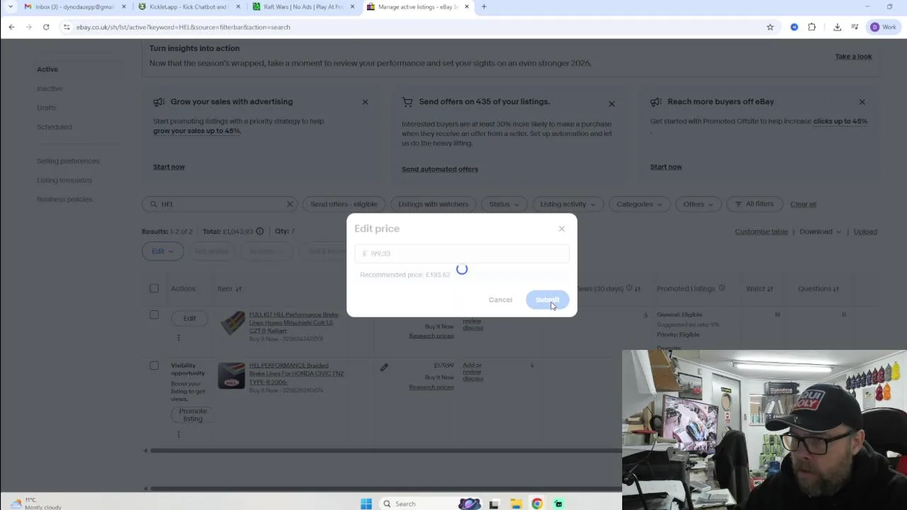This screenshot has width=907, height=510.
Task: Select Listings with watchers filter
Action: coord(433,204)
